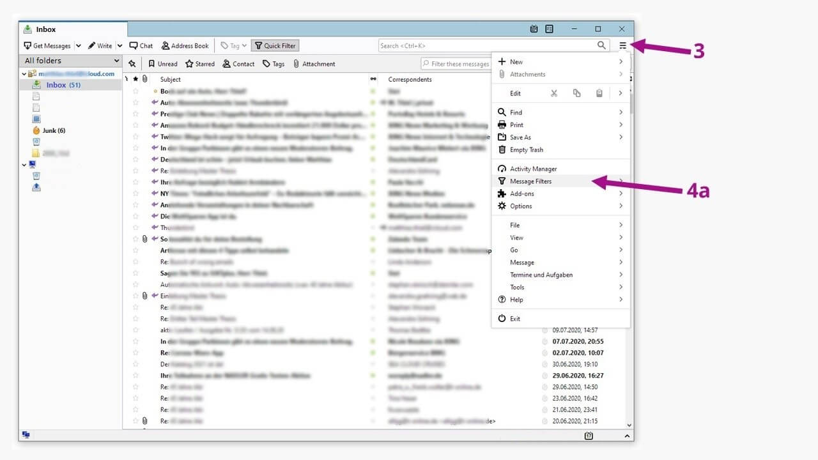The height and width of the screenshot is (460, 818).
Task: Pin the quick filter bar with pushpin icon
Action: point(132,64)
